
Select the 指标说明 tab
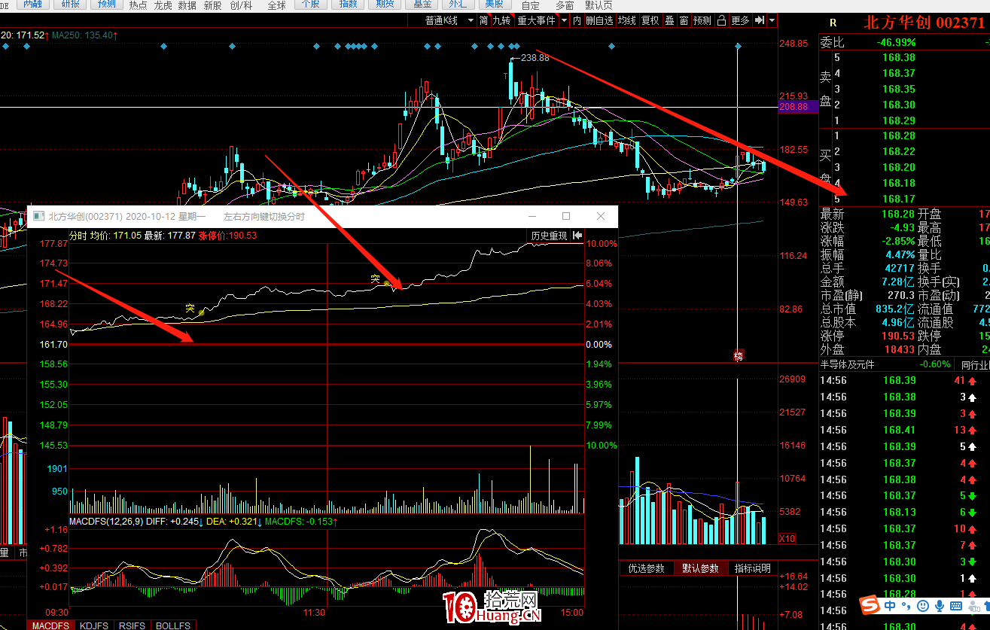point(753,568)
